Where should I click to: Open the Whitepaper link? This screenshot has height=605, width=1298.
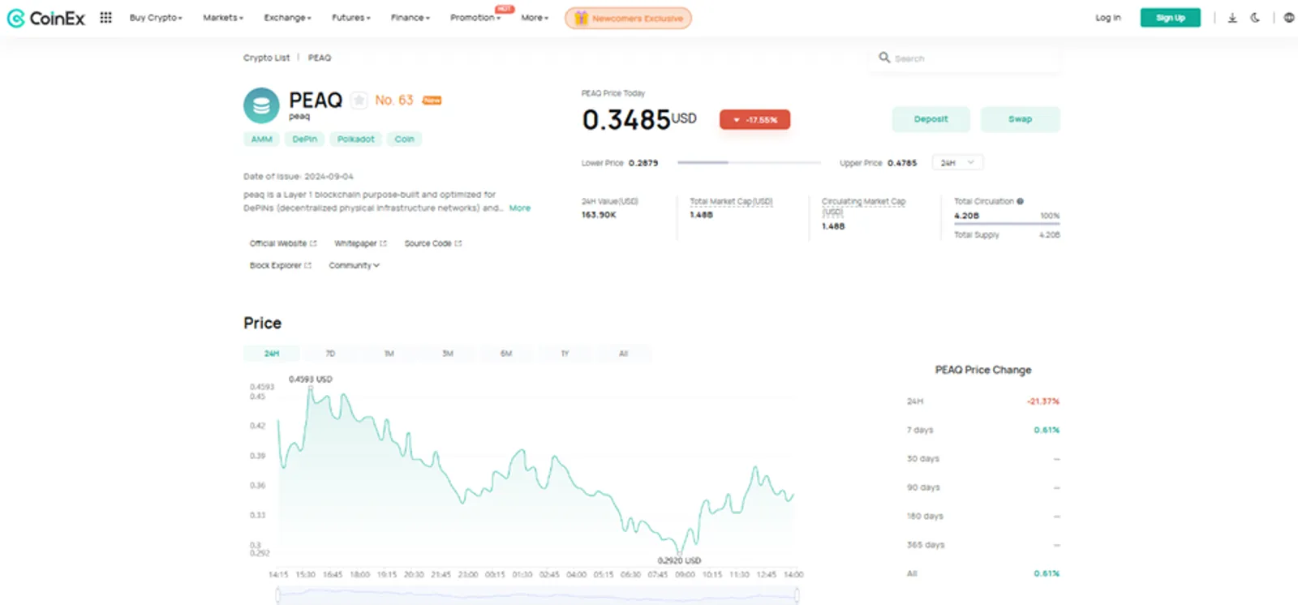(360, 243)
